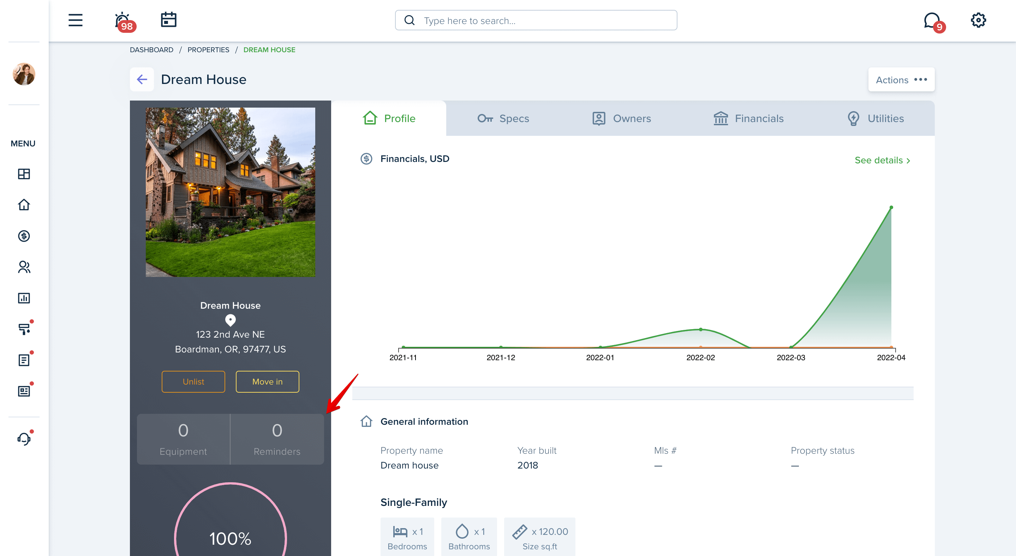Go to PROPERTIES breadcrumb
This screenshot has width=1016, height=556.
(x=208, y=50)
